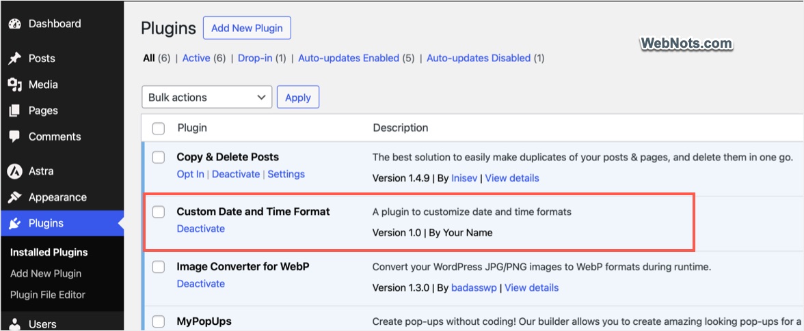The height and width of the screenshot is (331, 804).
Task: Click the Plugins page heading
Action: [x=169, y=28]
